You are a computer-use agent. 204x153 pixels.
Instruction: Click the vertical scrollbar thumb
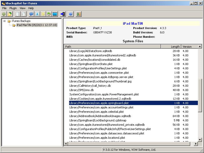coord(200,95)
